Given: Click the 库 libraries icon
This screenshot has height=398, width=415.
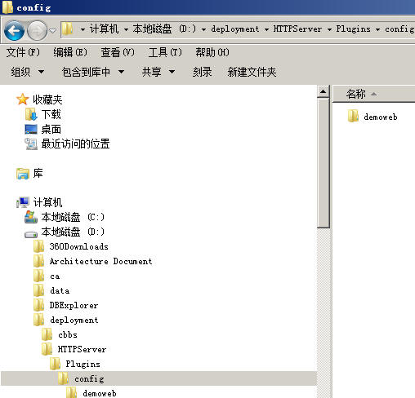Looking at the screenshot, I should coord(23,174).
